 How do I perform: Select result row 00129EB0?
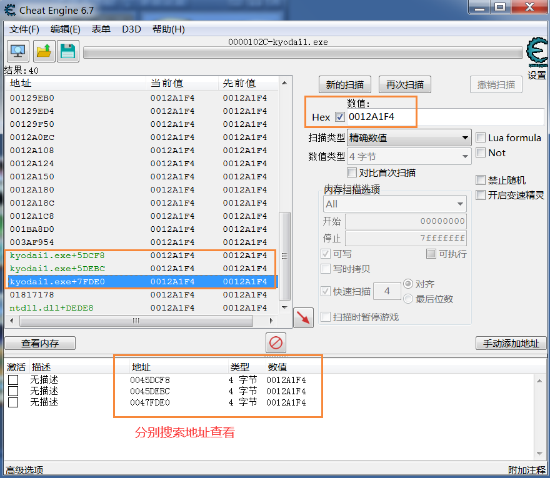point(141,98)
